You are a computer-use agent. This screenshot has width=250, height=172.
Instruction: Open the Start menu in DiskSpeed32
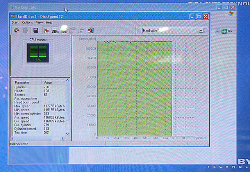(x=15, y=23)
